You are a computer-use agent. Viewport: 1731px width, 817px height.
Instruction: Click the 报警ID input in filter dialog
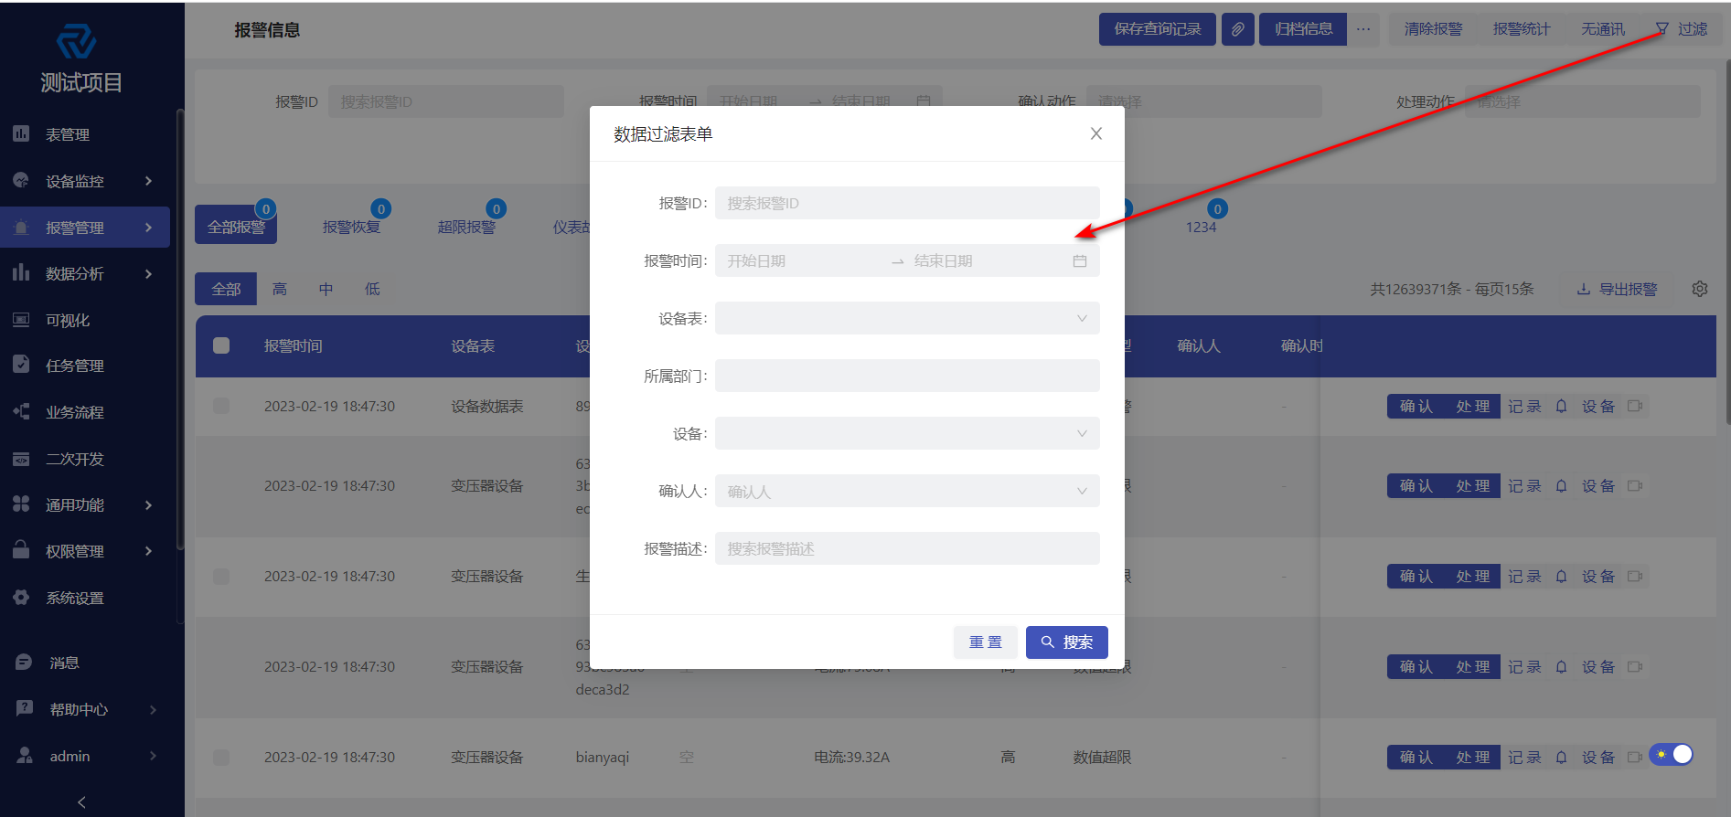pyautogui.click(x=907, y=203)
